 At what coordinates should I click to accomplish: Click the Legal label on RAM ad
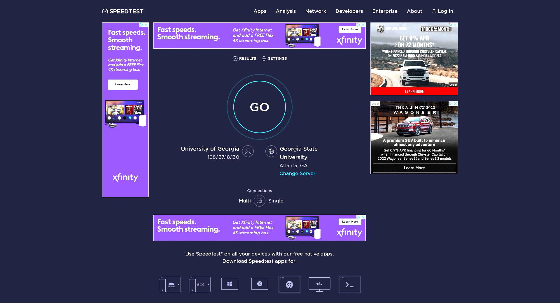pos(453,85)
